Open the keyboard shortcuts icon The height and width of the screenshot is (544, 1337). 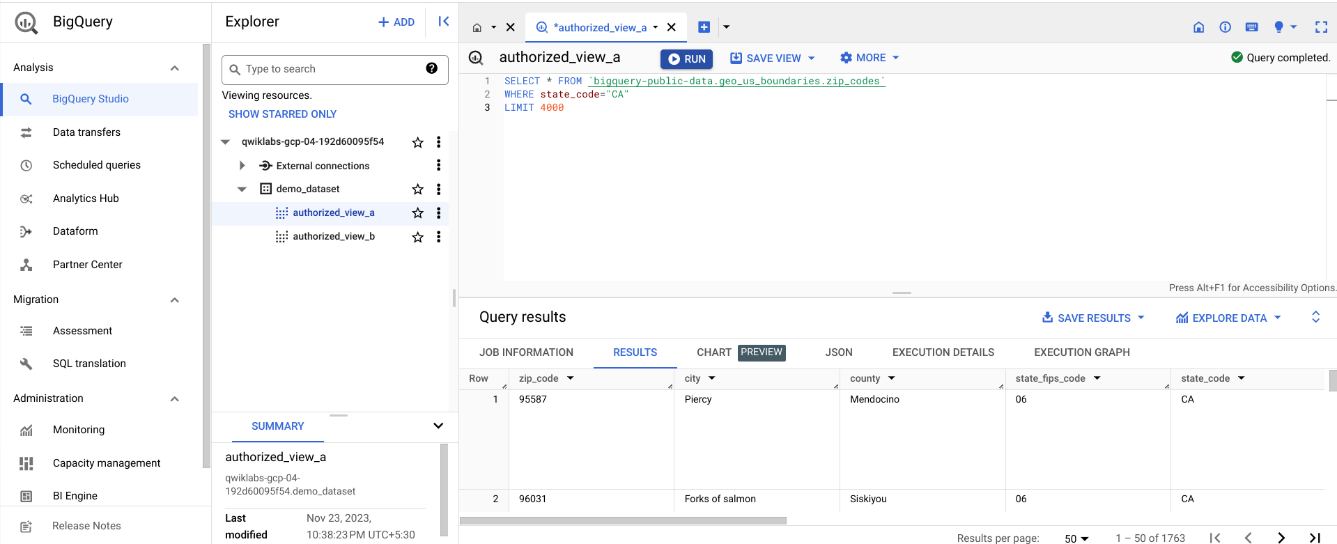[1251, 27]
